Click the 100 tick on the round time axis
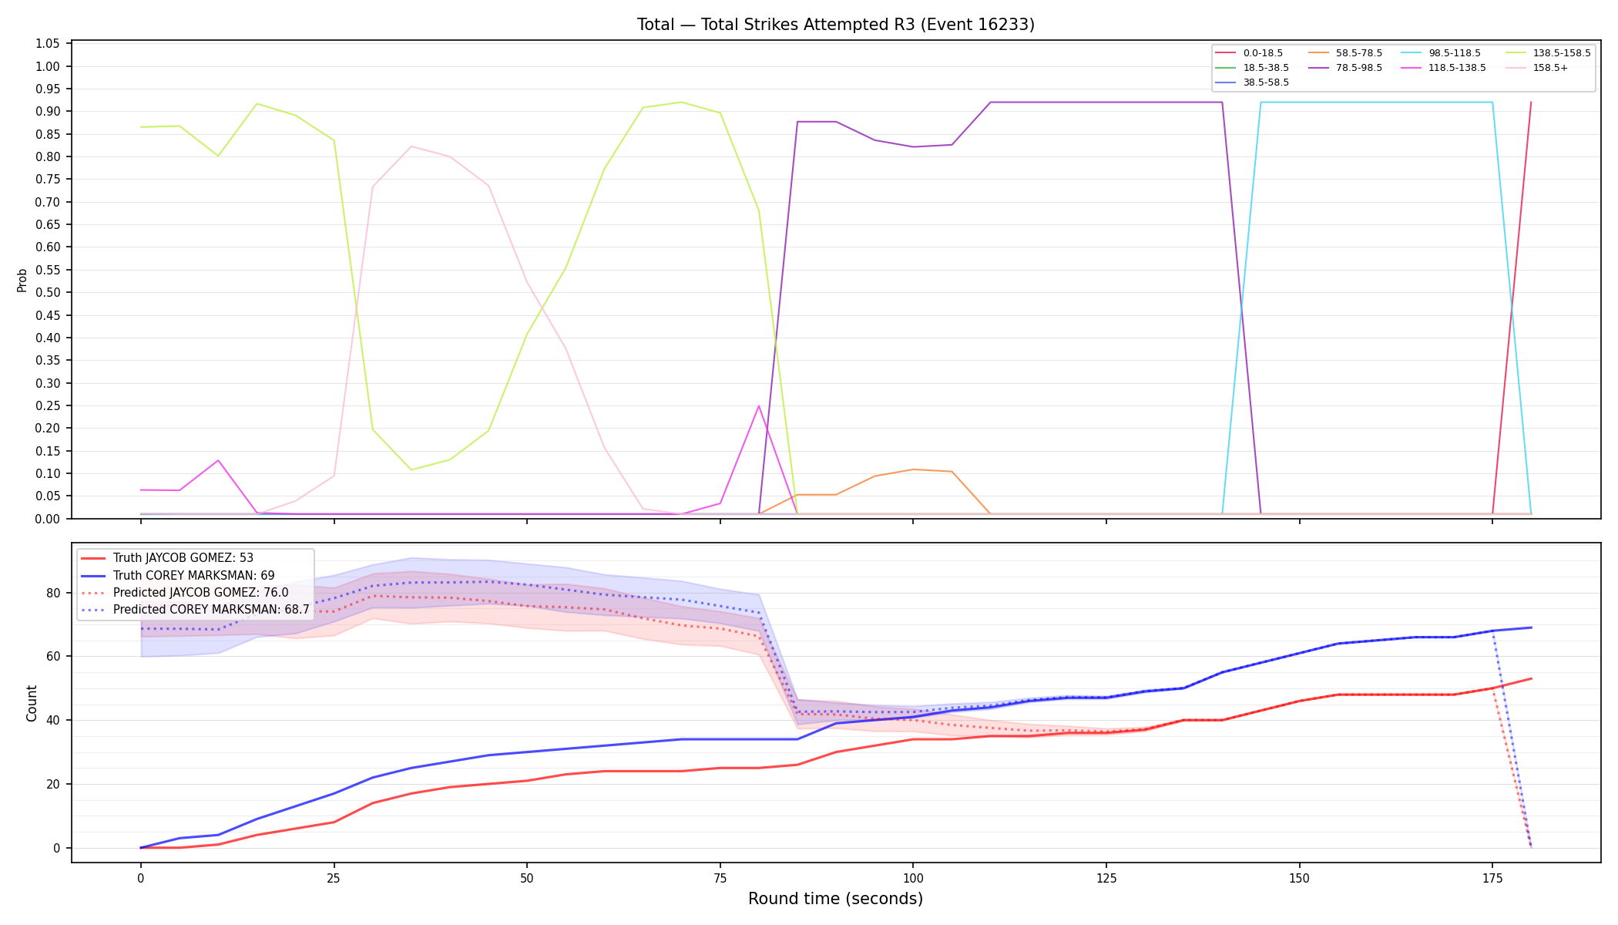The image size is (1618, 925). tap(913, 877)
